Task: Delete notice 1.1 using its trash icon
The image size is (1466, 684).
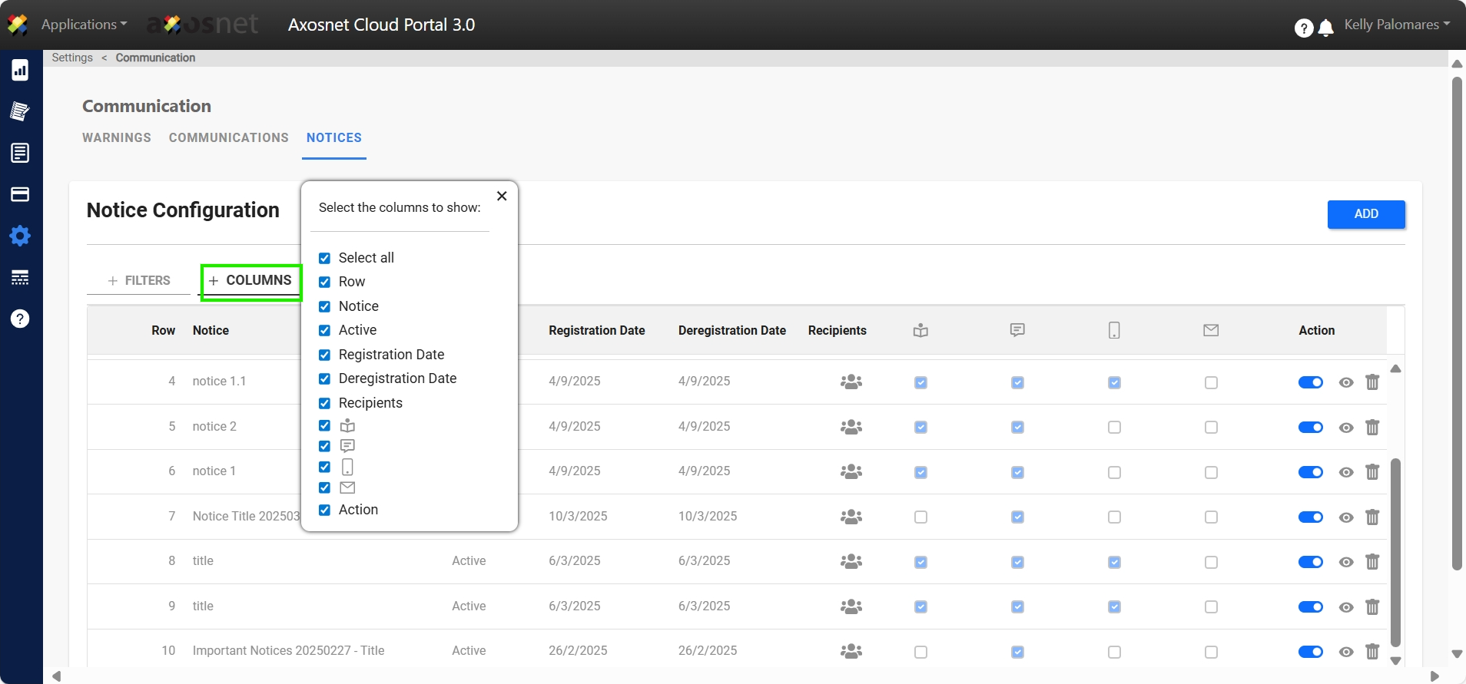Action: point(1372,382)
